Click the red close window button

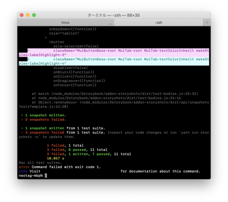pyautogui.click(x=22, y=15)
